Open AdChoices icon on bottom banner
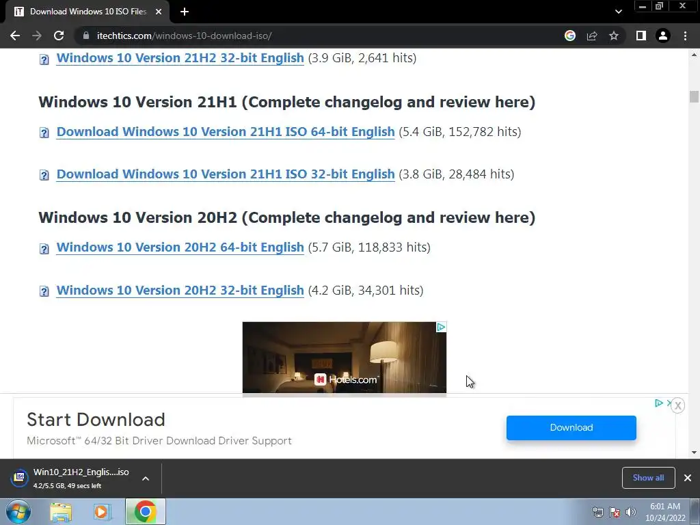 pos(658,403)
